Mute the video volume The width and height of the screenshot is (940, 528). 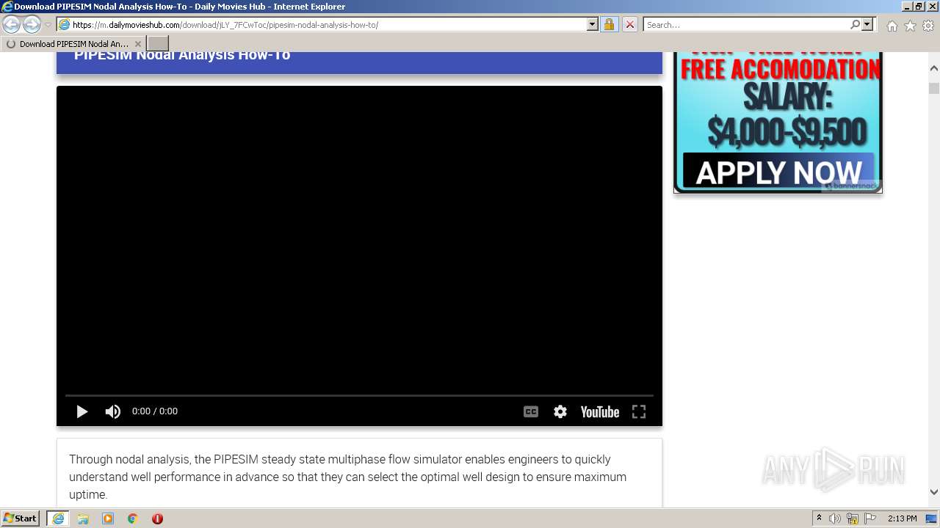point(112,411)
